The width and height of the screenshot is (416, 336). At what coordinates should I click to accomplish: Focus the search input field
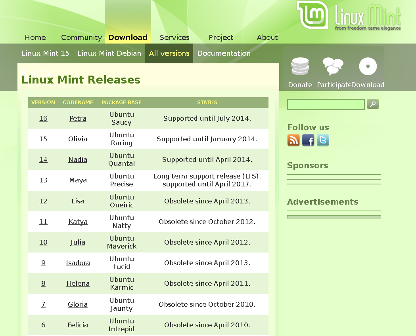[x=326, y=104]
